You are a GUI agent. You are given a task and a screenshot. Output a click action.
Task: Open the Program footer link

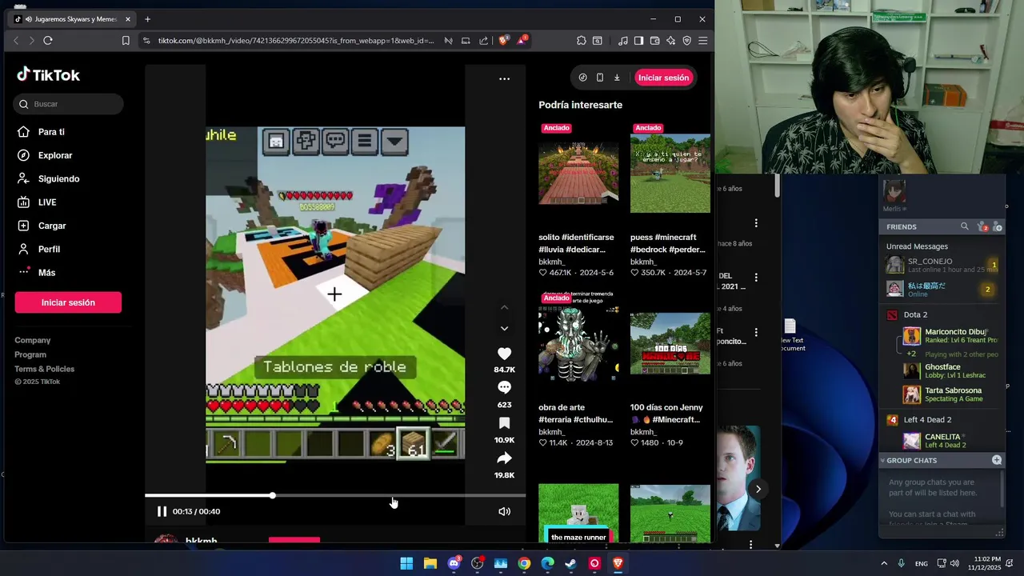pyautogui.click(x=30, y=354)
